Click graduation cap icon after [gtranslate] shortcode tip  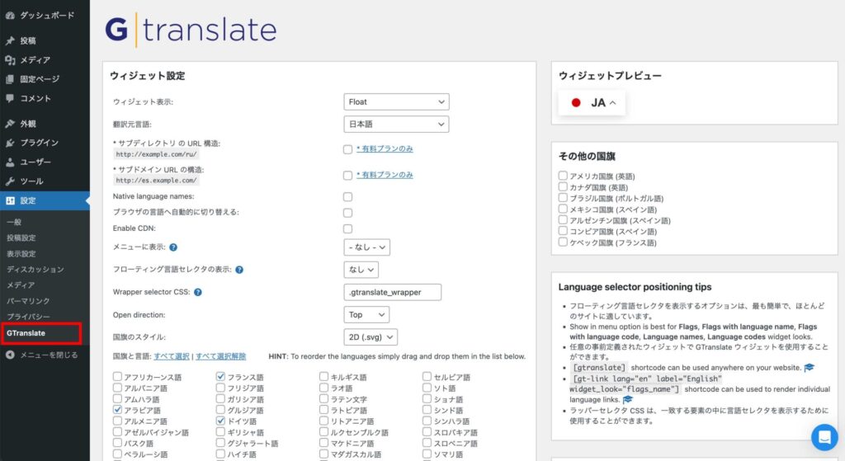(x=809, y=368)
